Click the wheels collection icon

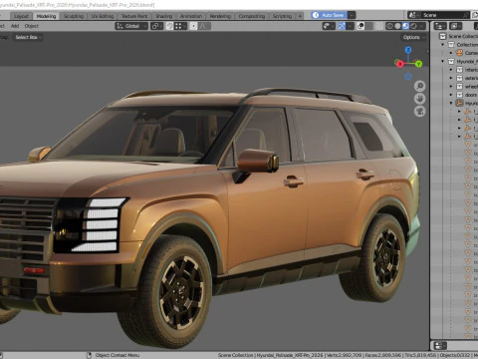[459, 87]
